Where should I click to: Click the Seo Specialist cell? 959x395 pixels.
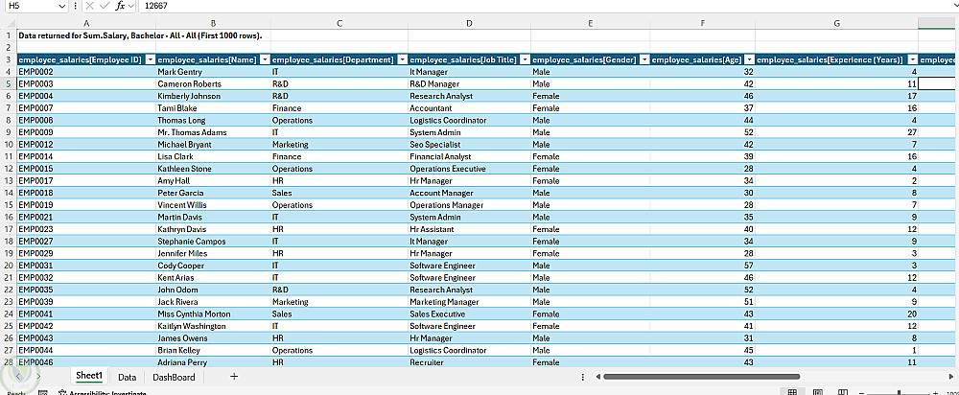pyautogui.click(x=469, y=145)
